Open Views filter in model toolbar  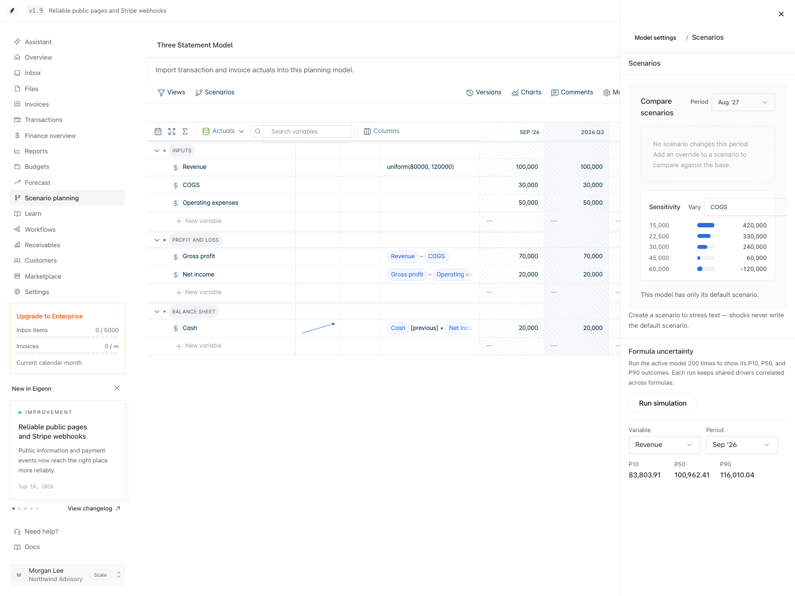pyautogui.click(x=172, y=93)
